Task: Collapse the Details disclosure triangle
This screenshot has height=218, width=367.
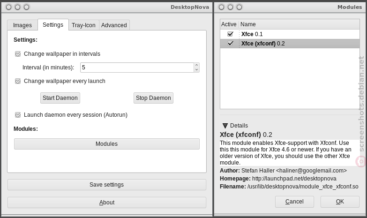Action: (x=225, y=126)
